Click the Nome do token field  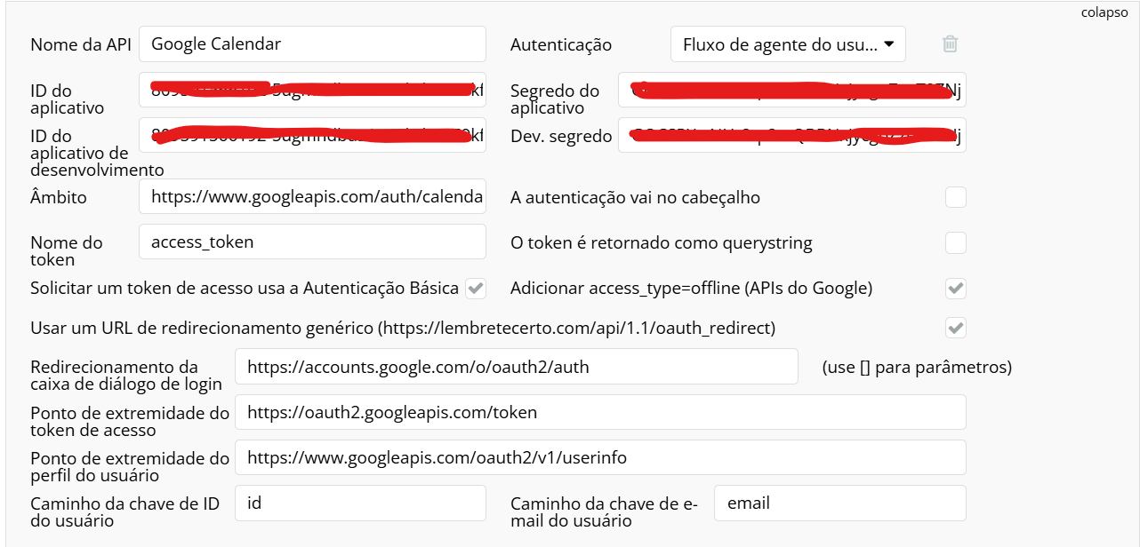(312, 242)
